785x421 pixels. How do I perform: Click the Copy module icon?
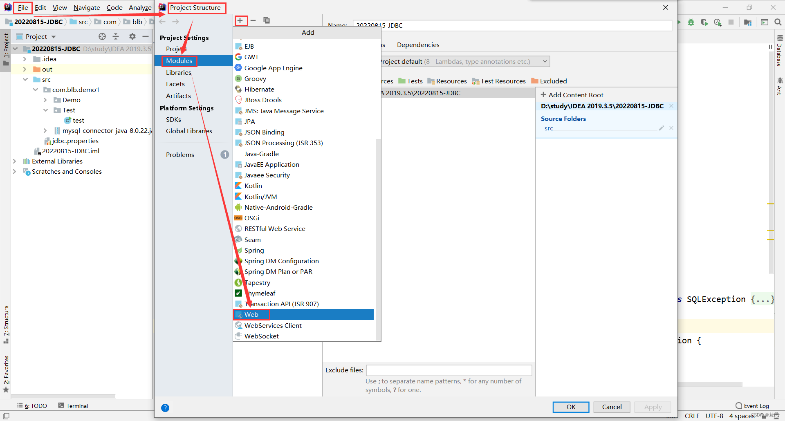click(267, 20)
